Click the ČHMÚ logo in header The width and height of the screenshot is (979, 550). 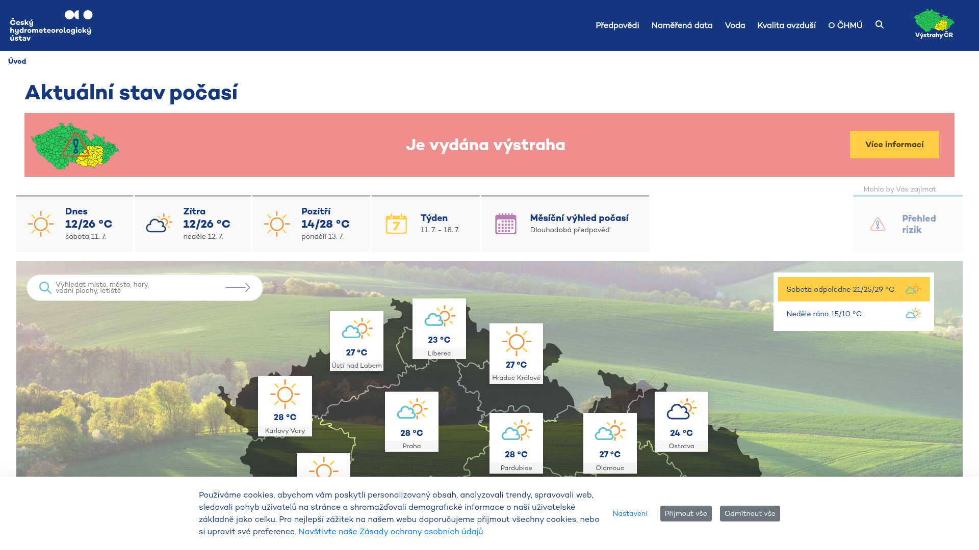coord(51,25)
